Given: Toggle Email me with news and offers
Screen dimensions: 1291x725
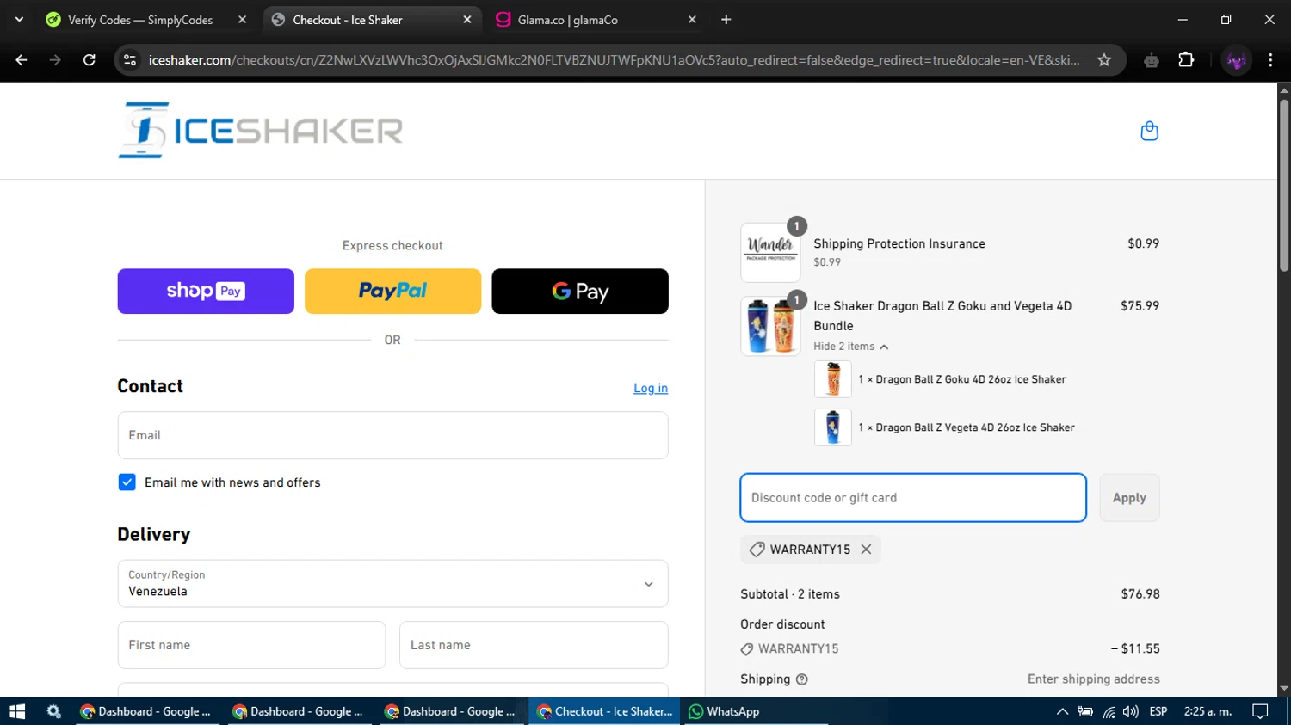Looking at the screenshot, I should click(127, 482).
